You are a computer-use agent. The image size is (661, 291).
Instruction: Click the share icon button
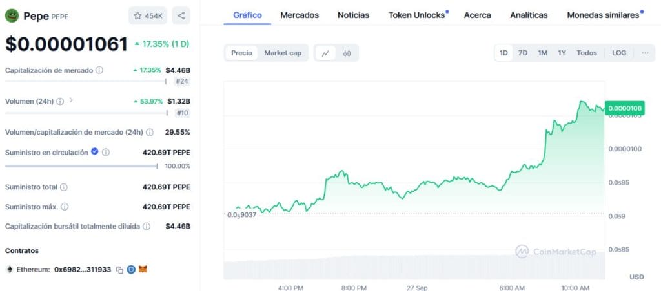click(x=181, y=15)
